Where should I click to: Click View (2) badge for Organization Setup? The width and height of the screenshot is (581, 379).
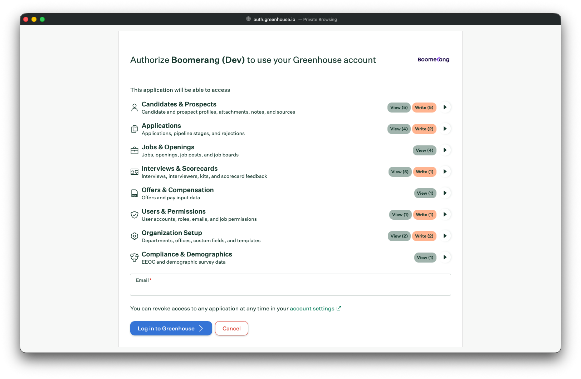tap(399, 236)
